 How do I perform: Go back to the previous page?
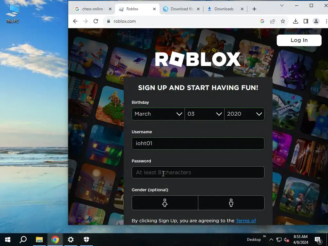coord(75,21)
